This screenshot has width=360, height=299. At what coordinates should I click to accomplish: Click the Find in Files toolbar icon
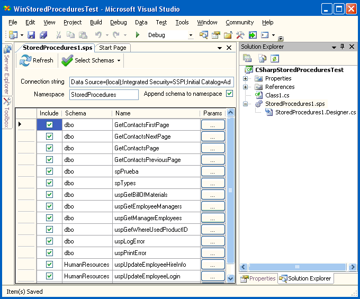[204, 35]
